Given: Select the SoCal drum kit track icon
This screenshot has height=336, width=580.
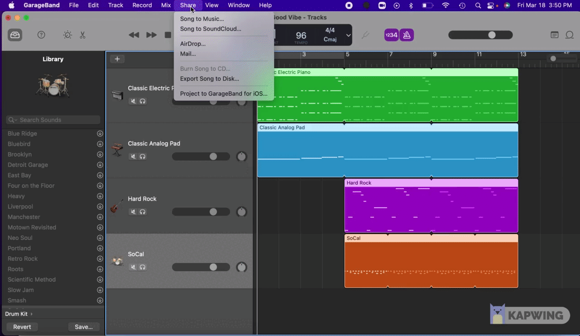Looking at the screenshot, I should [x=117, y=261].
